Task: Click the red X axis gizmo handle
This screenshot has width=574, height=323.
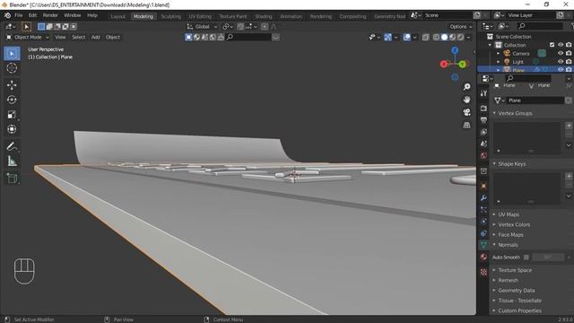Action: click(x=444, y=64)
